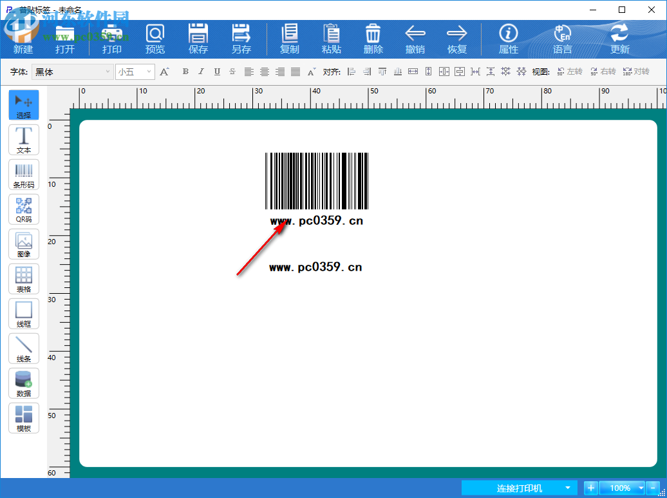
Task: Select the 图像 image tool
Action: coord(24,244)
